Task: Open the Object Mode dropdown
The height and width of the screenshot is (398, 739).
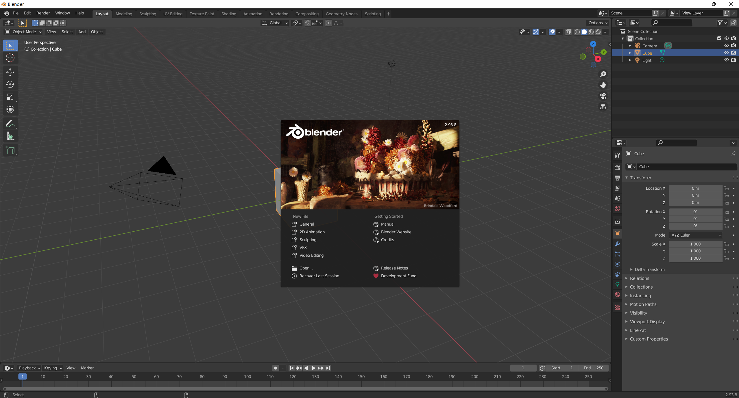Action: pyautogui.click(x=23, y=32)
